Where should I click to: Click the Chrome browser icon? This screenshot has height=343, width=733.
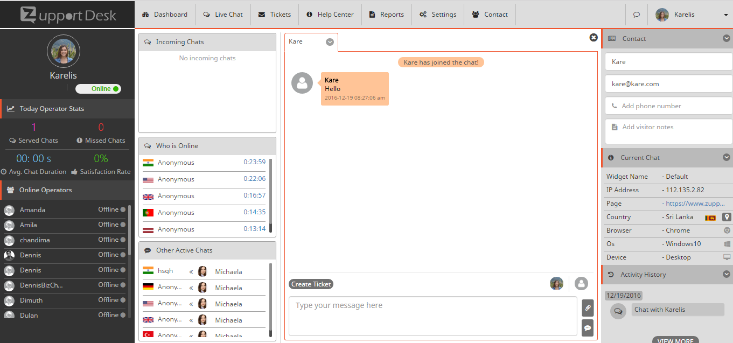[x=727, y=230]
